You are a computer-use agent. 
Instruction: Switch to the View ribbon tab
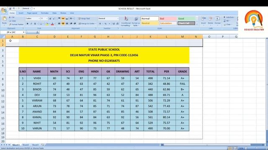[x=72, y=13]
